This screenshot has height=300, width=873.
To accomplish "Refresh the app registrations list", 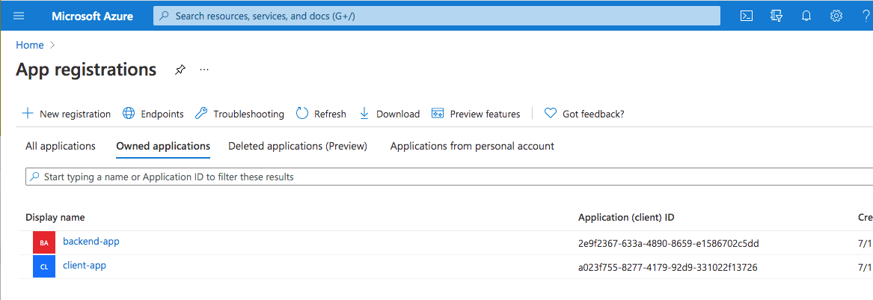I will click(x=322, y=114).
